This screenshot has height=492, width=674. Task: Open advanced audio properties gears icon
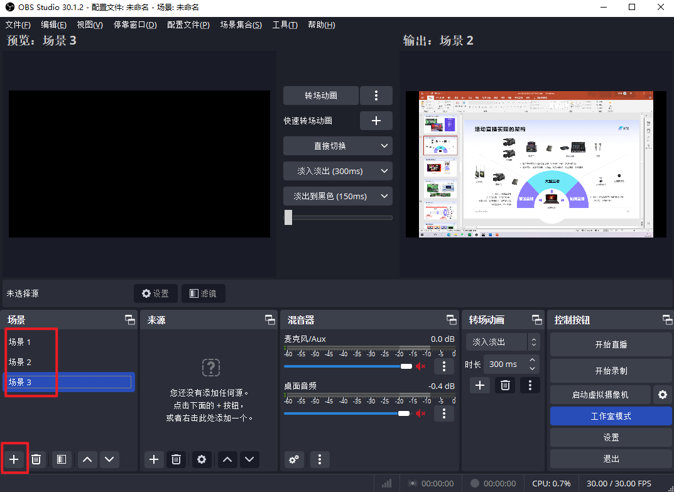click(293, 459)
